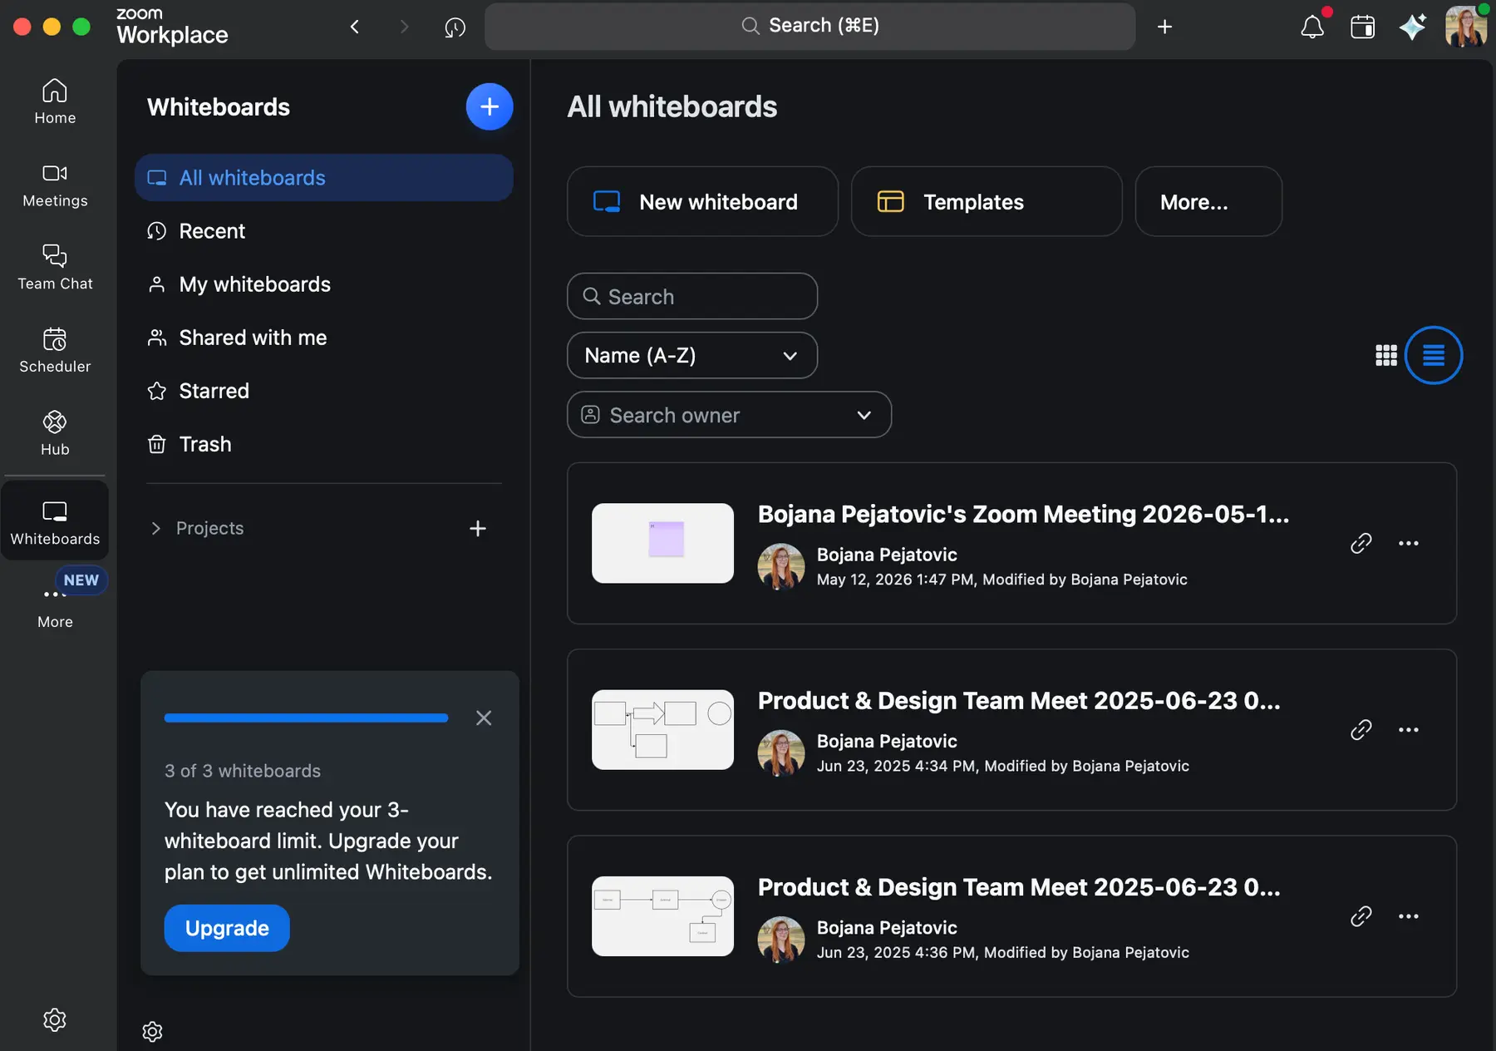The width and height of the screenshot is (1496, 1051).
Task: Open notifications bell
Action: (1312, 27)
